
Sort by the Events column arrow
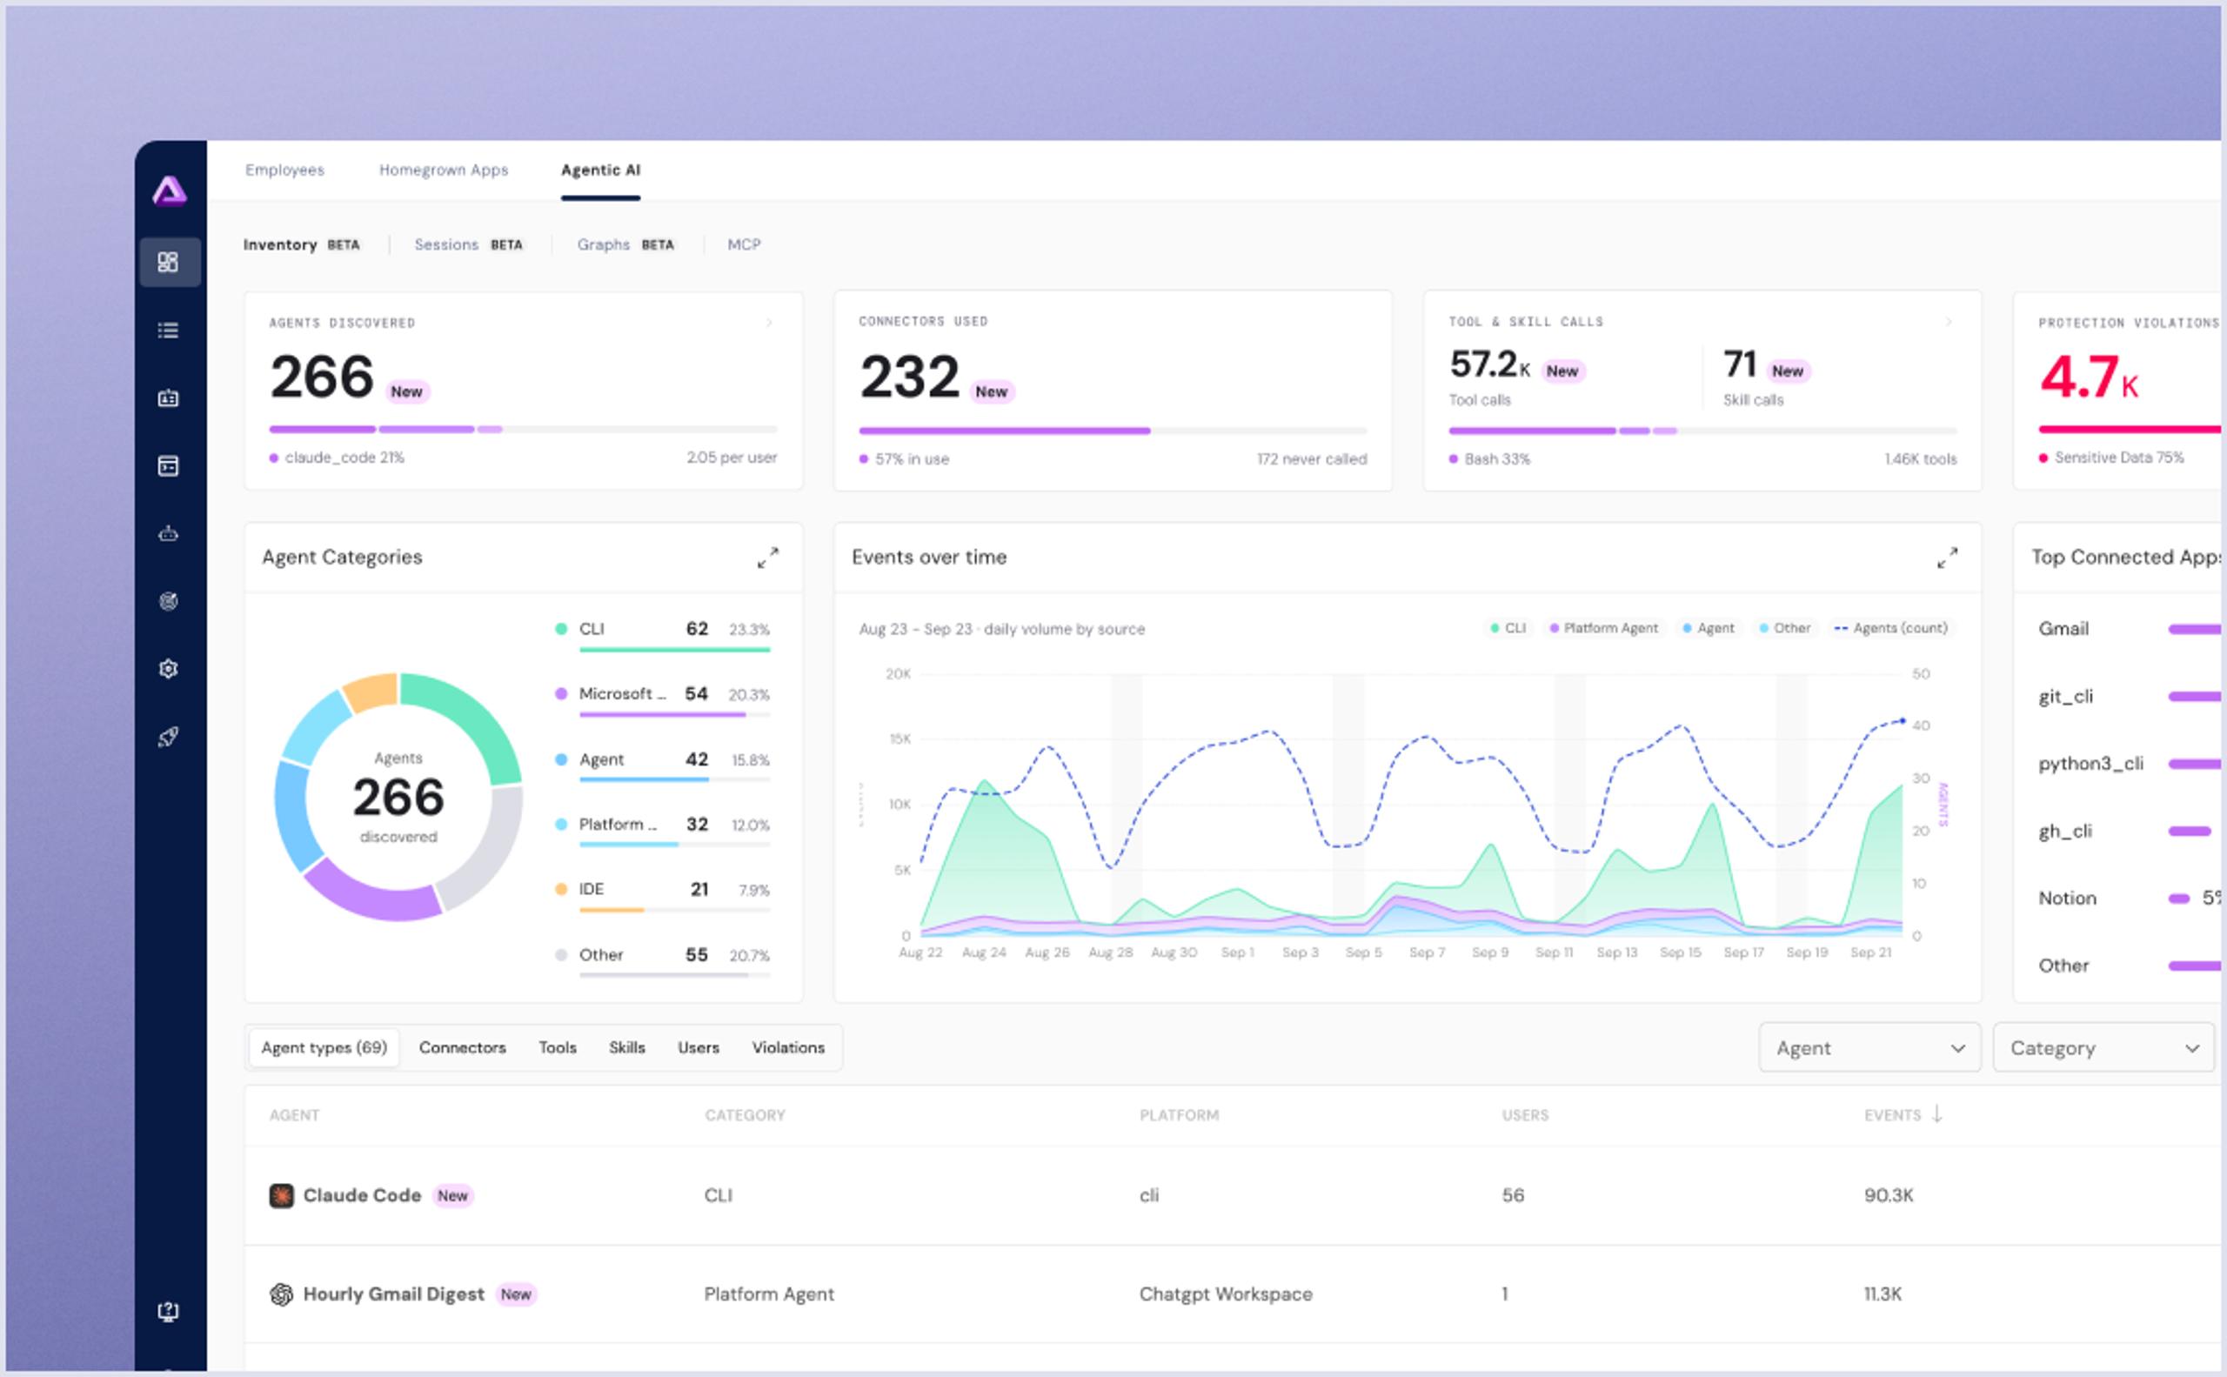coord(1937,1113)
